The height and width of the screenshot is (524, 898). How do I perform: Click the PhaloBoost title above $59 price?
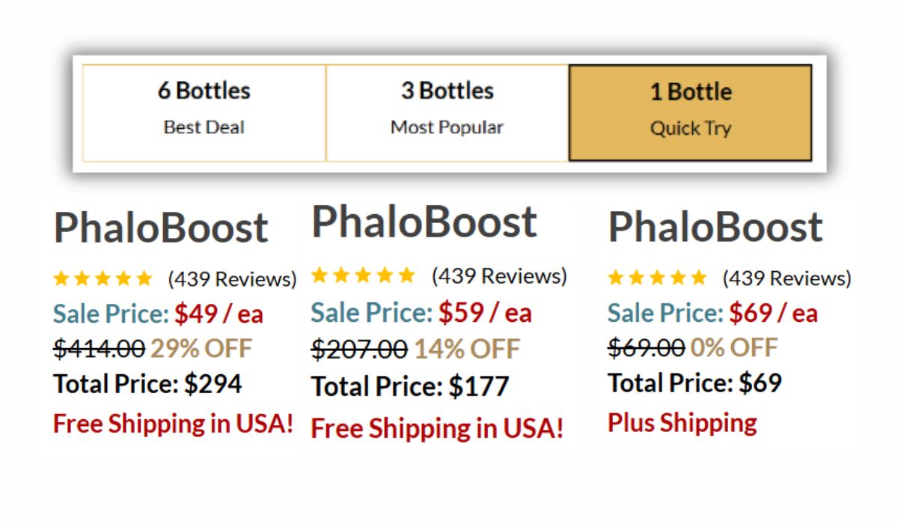coord(424,222)
